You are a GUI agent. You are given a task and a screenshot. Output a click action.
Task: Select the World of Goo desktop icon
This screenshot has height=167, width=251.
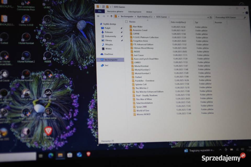pos(26,94)
